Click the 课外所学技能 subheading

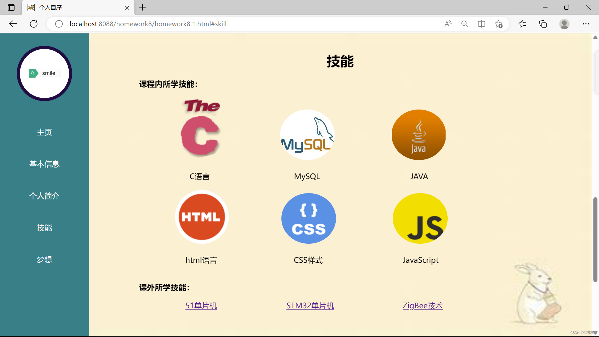click(164, 288)
